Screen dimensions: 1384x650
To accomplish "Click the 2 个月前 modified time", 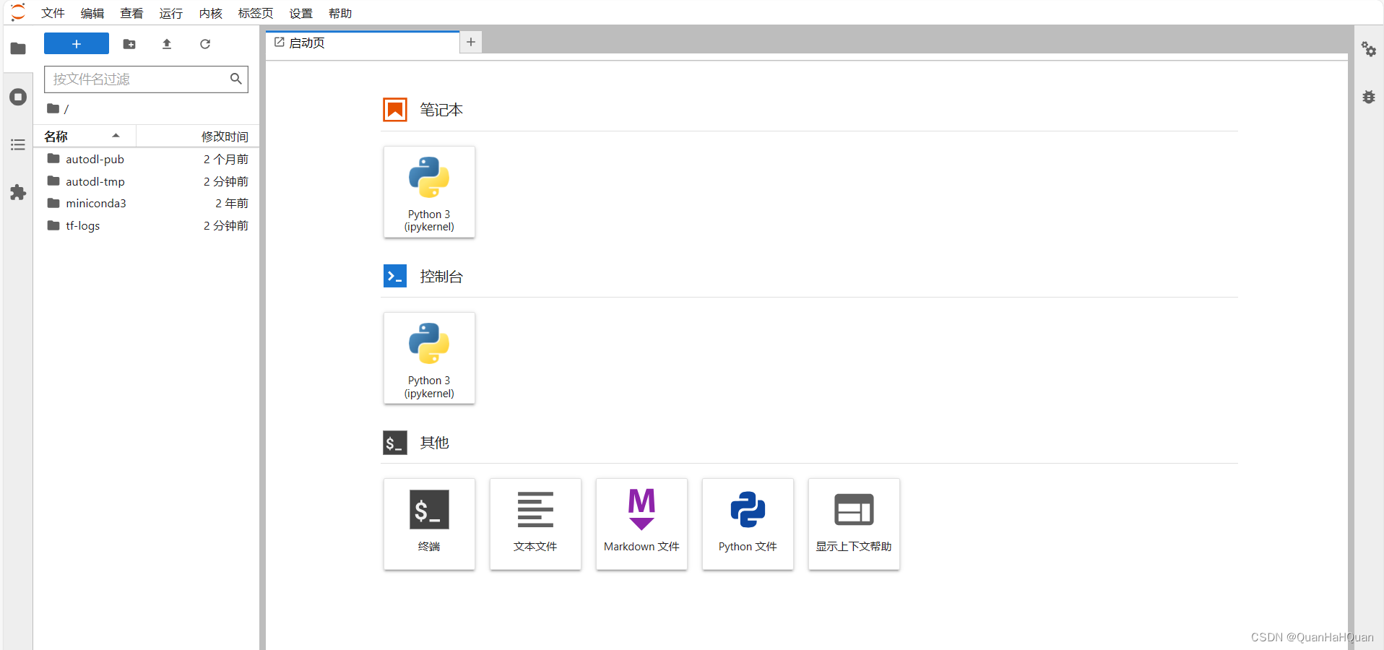I will [x=225, y=159].
